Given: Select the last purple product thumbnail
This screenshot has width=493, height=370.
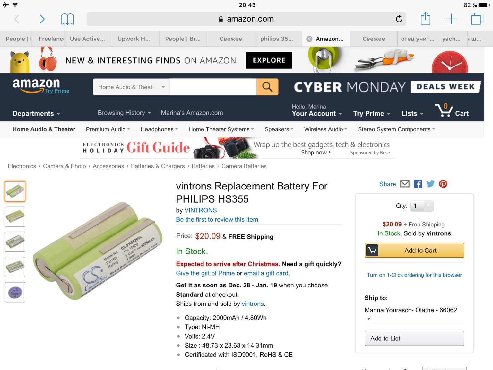Looking at the screenshot, I should point(15,292).
